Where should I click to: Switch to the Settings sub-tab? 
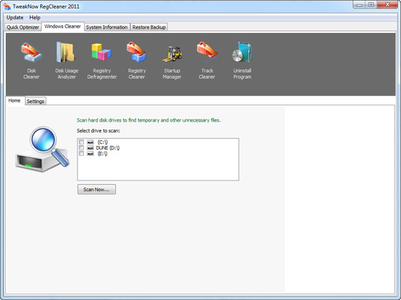coord(36,101)
